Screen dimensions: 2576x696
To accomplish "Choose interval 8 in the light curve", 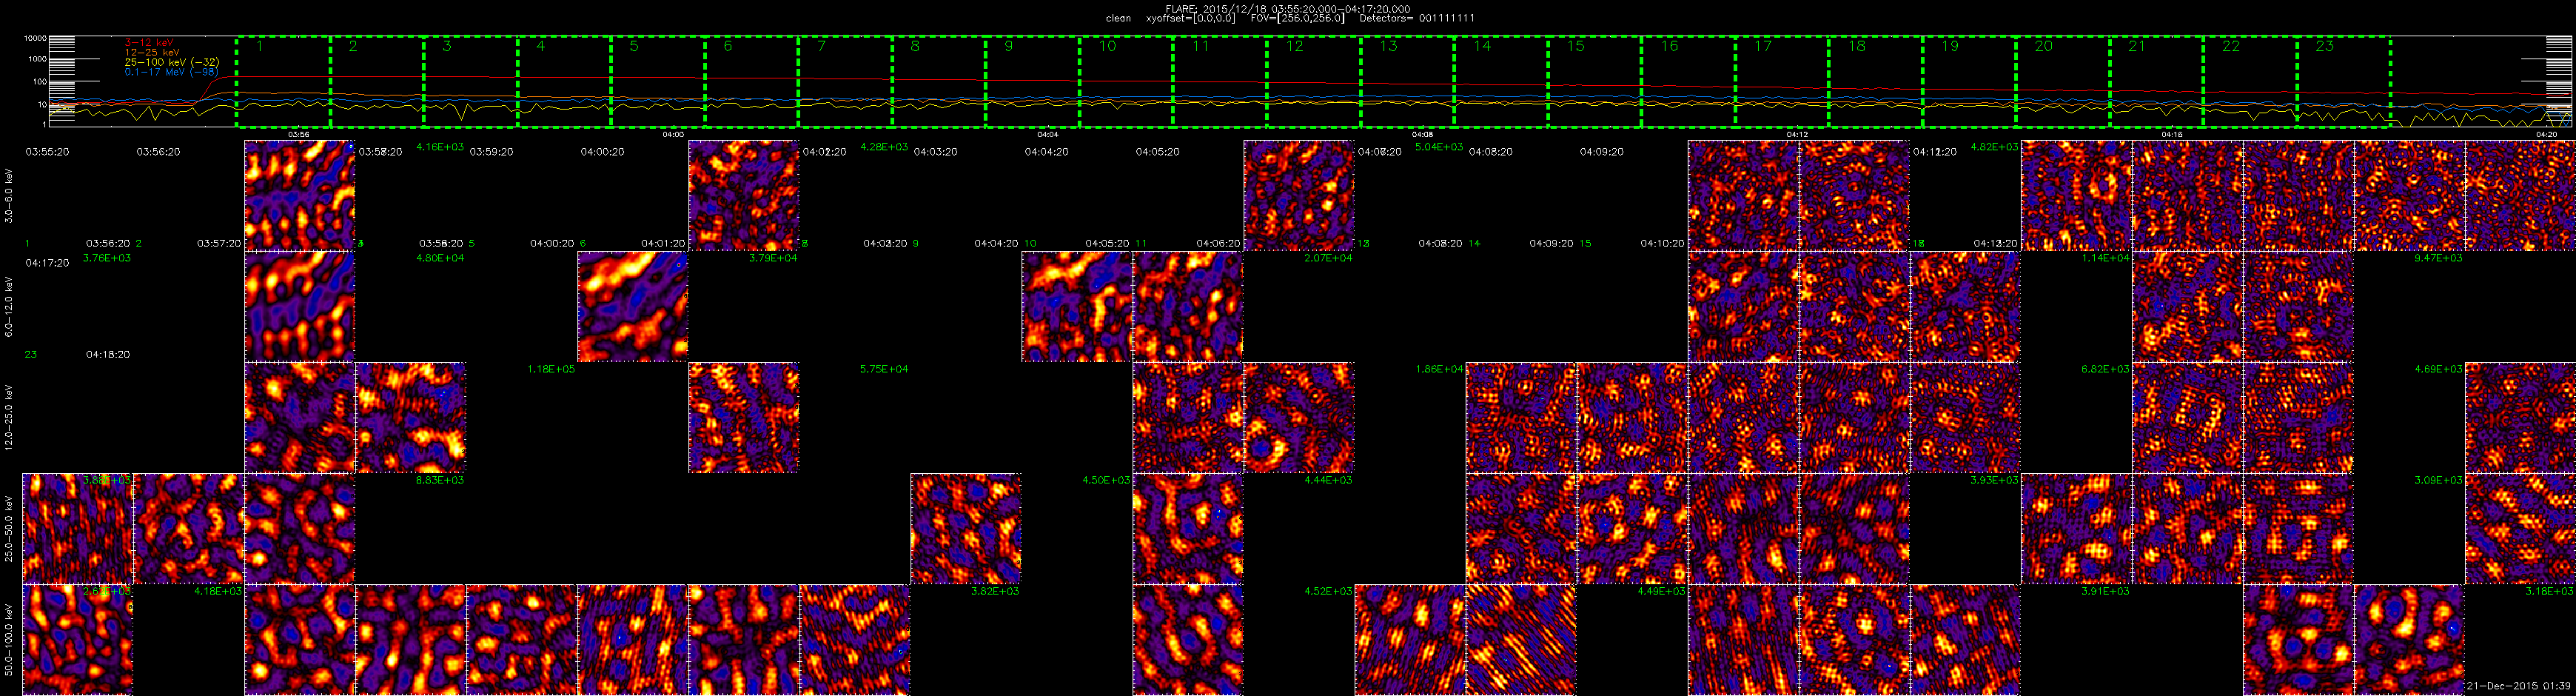I will pyautogui.click(x=939, y=82).
